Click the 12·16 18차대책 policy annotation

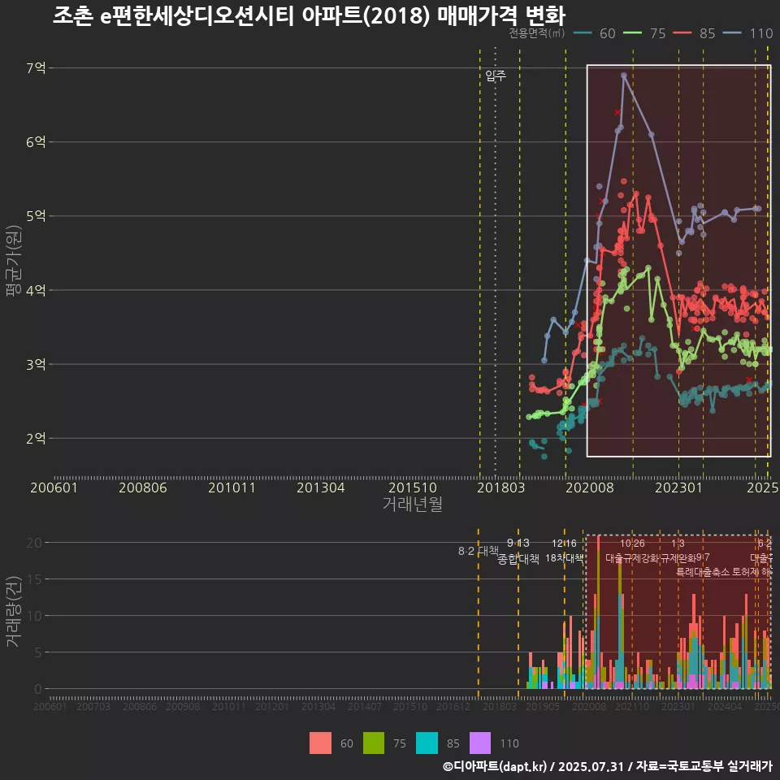564,551
